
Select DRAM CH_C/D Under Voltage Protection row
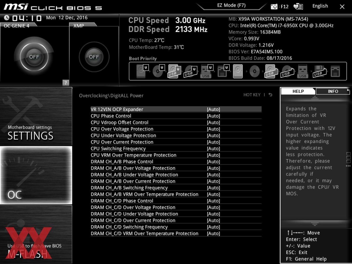point(176,214)
